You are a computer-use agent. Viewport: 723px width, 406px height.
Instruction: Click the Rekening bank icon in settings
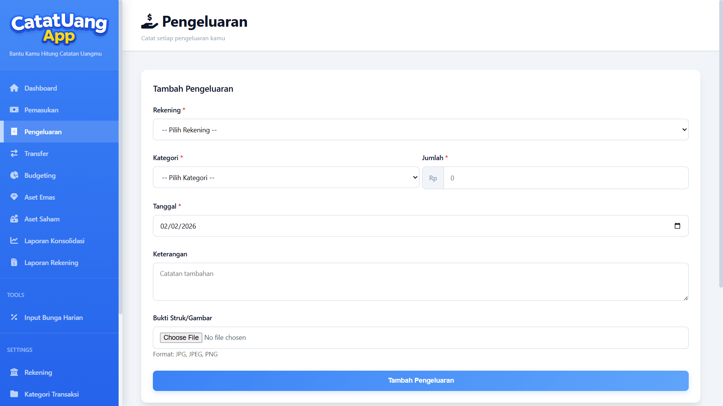(x=14, y=372)
